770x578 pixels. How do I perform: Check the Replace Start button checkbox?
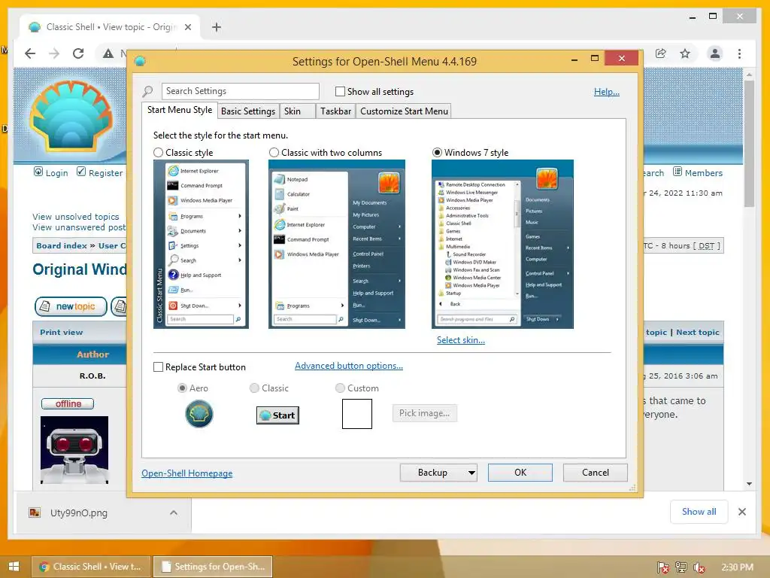158,367
